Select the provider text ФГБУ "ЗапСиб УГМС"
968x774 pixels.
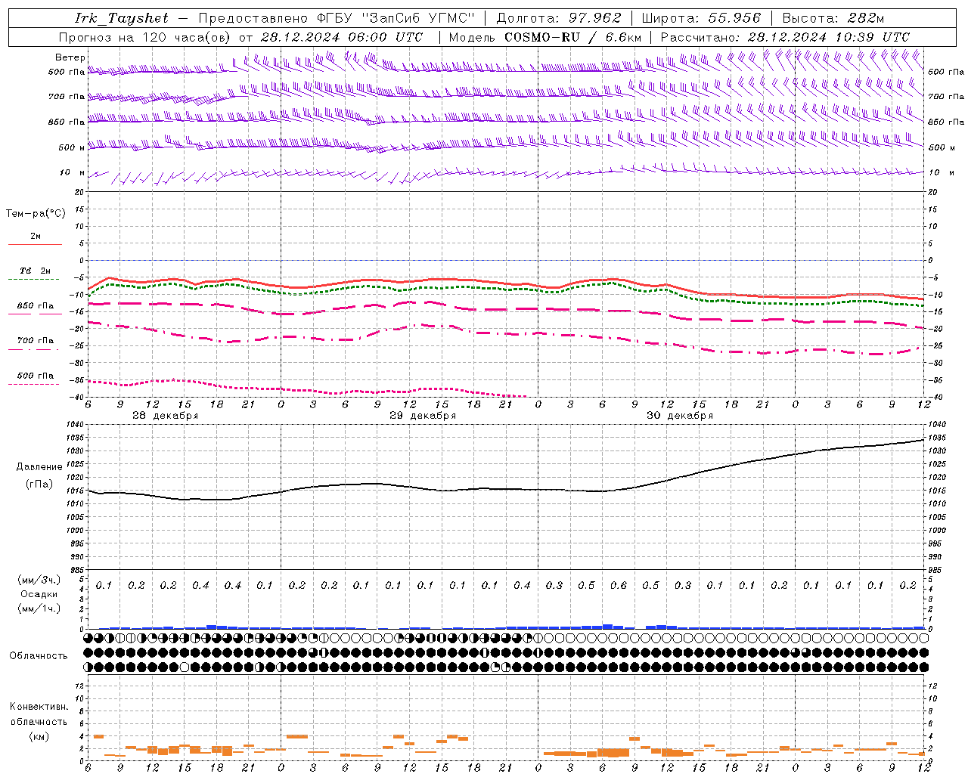397,18
